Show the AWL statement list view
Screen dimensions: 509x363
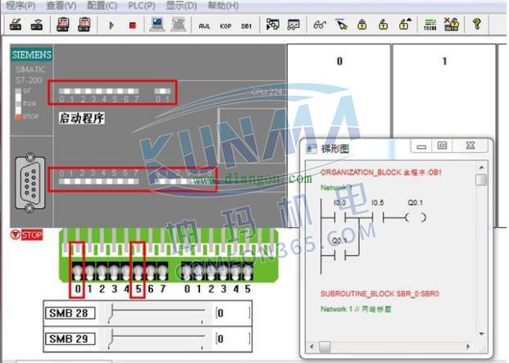[204, 26]
